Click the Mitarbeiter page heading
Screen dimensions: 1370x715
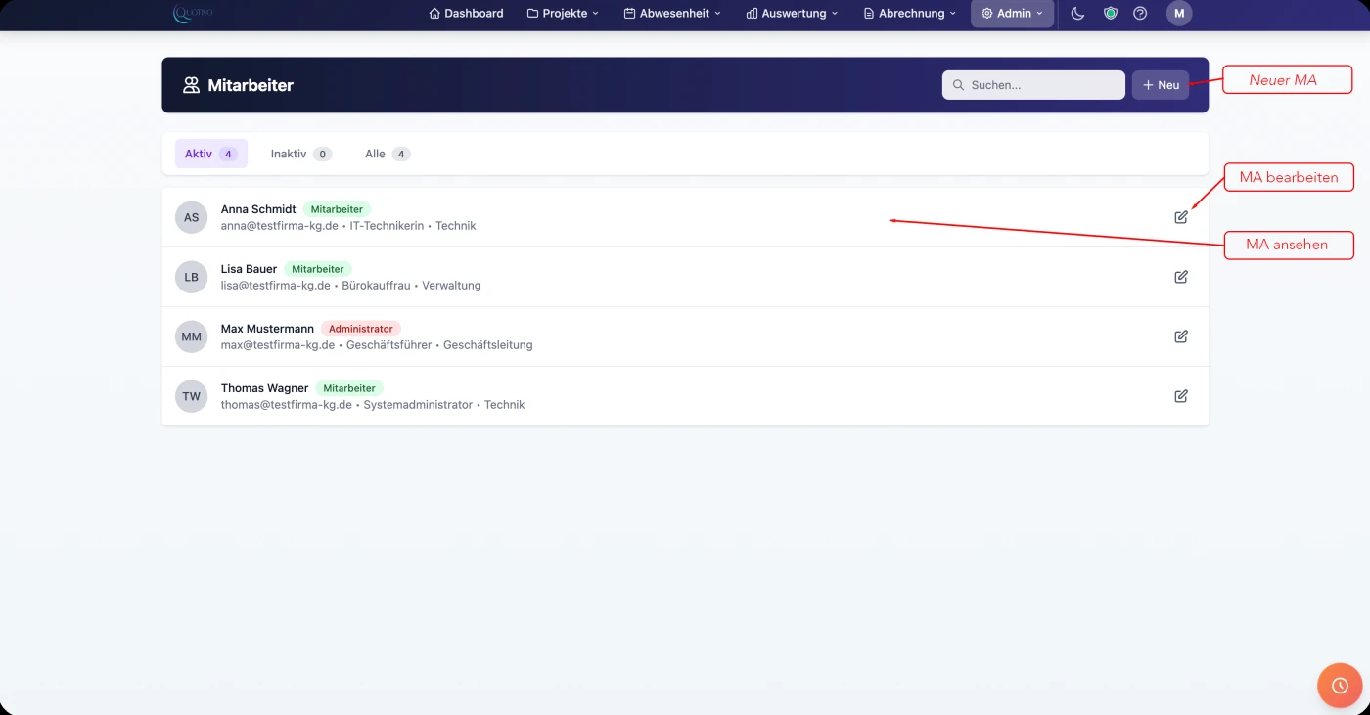251,85
